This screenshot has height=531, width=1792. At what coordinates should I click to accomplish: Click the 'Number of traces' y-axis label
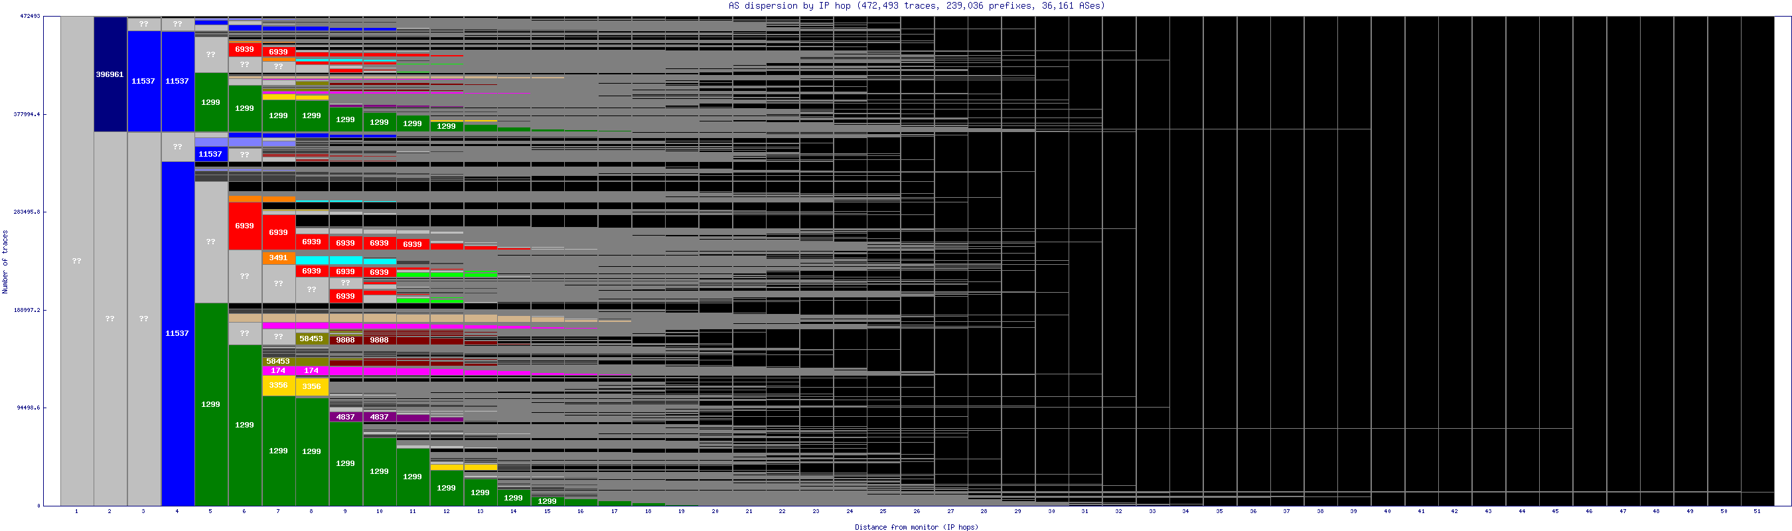tap(5, 262)
